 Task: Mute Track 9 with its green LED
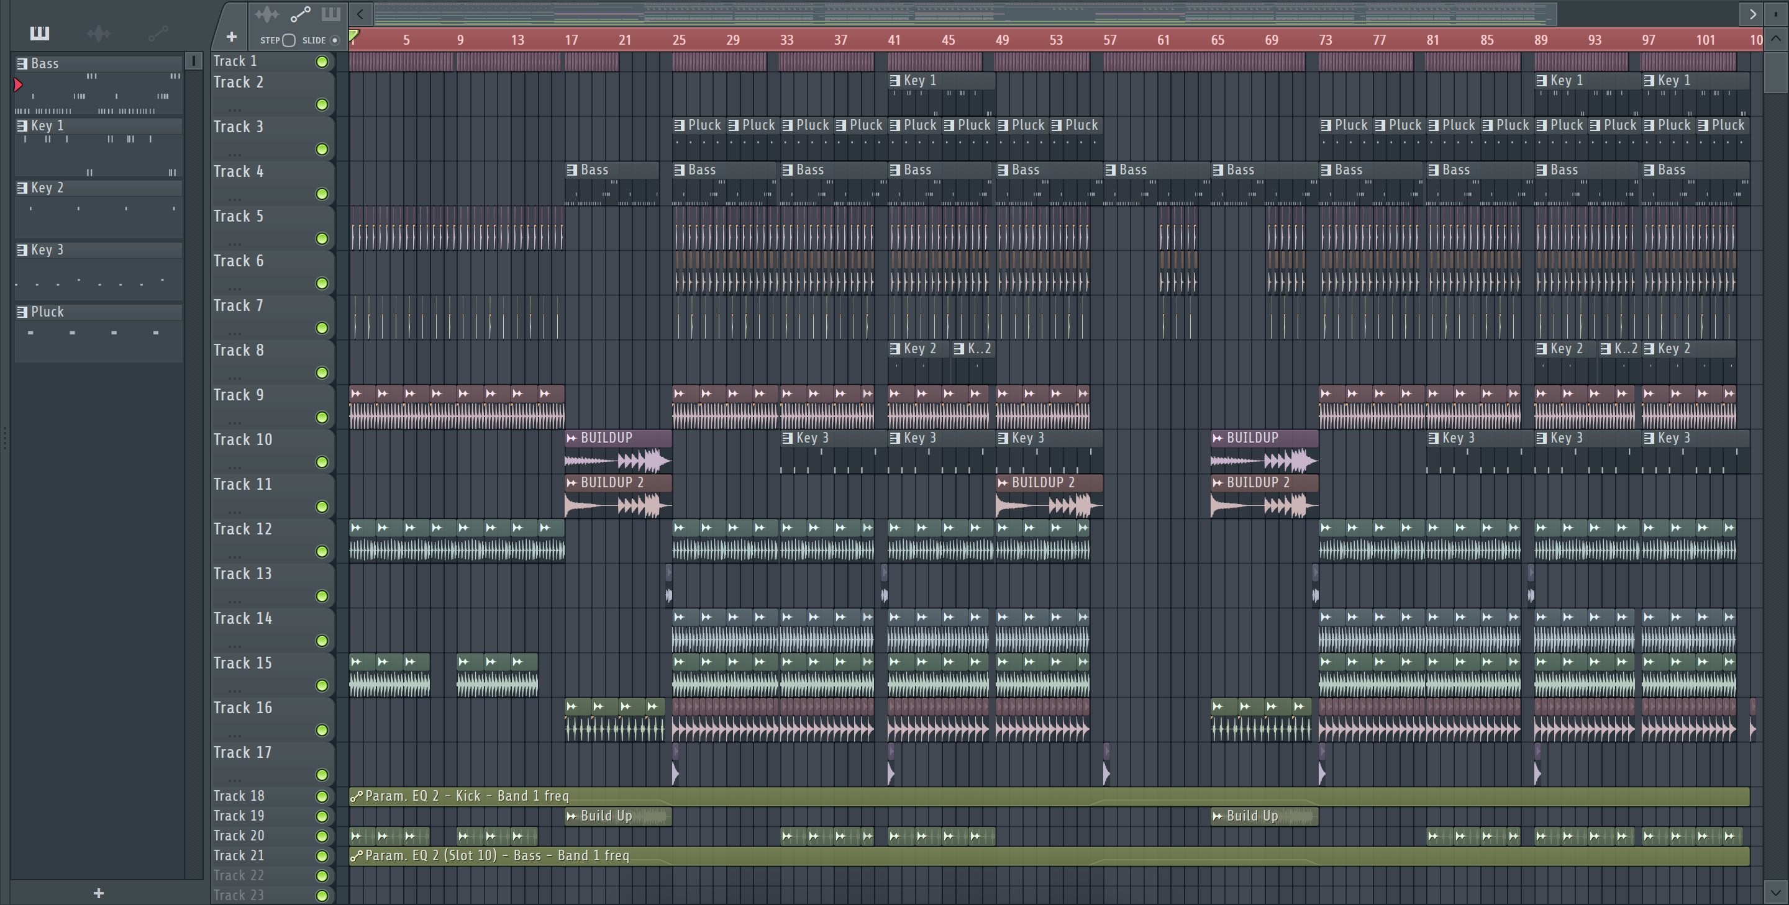click(322, 418)
